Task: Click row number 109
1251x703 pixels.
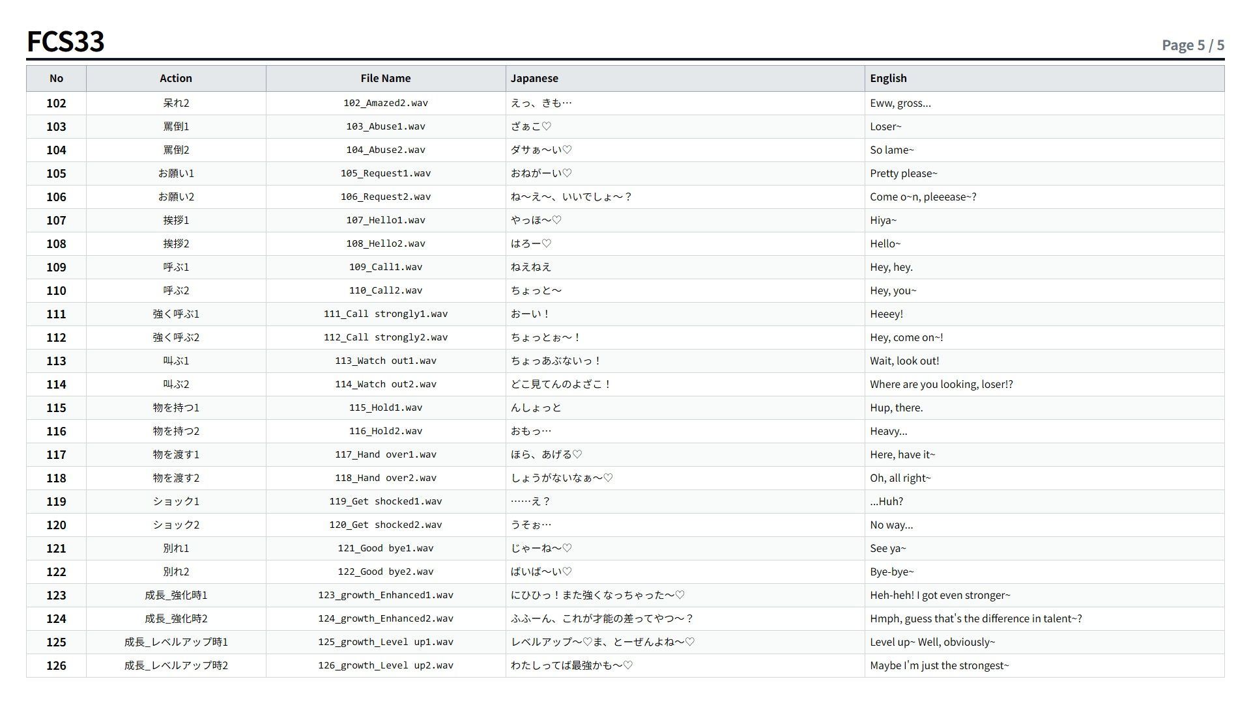Action: click(x=56, y=267)
